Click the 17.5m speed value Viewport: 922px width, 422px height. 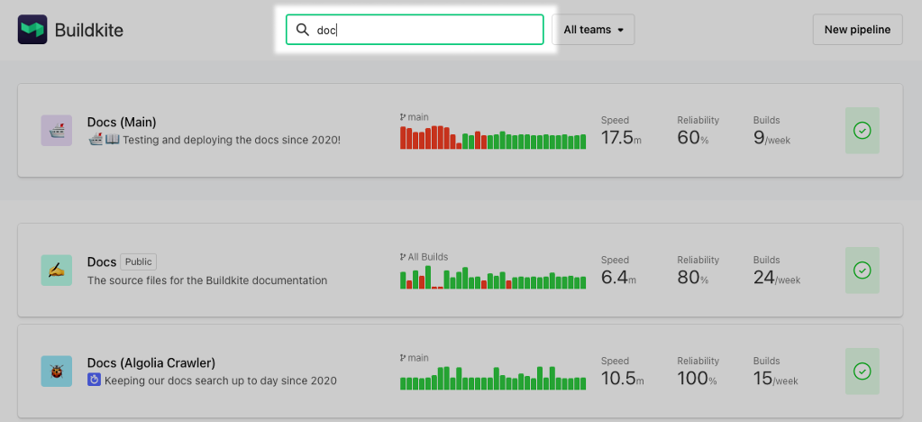621,138
